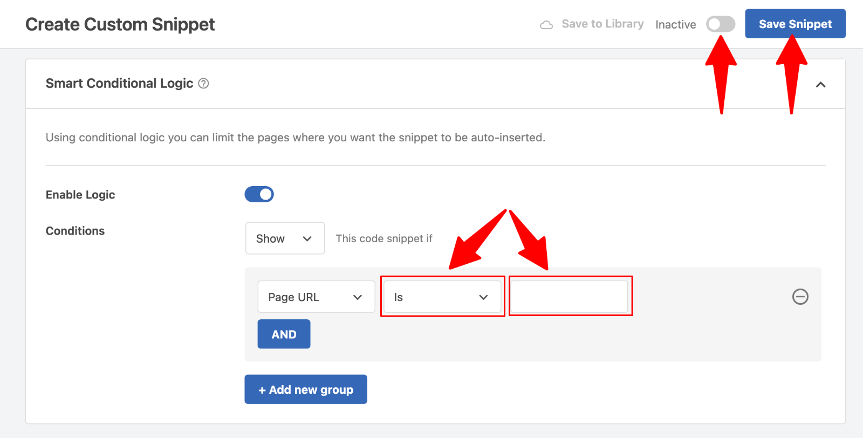Select + Add new group

[305, 389]
